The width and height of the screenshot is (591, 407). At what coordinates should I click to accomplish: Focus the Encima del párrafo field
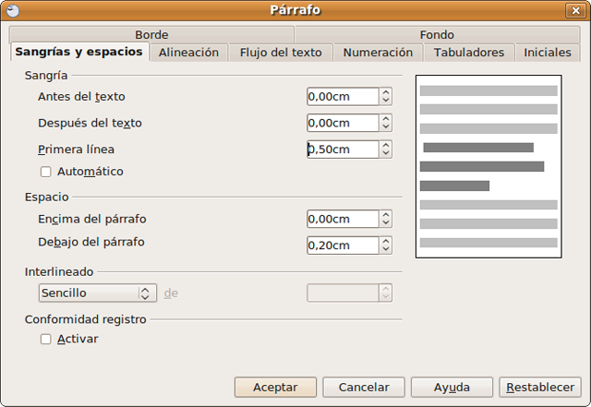pos(343,219)
